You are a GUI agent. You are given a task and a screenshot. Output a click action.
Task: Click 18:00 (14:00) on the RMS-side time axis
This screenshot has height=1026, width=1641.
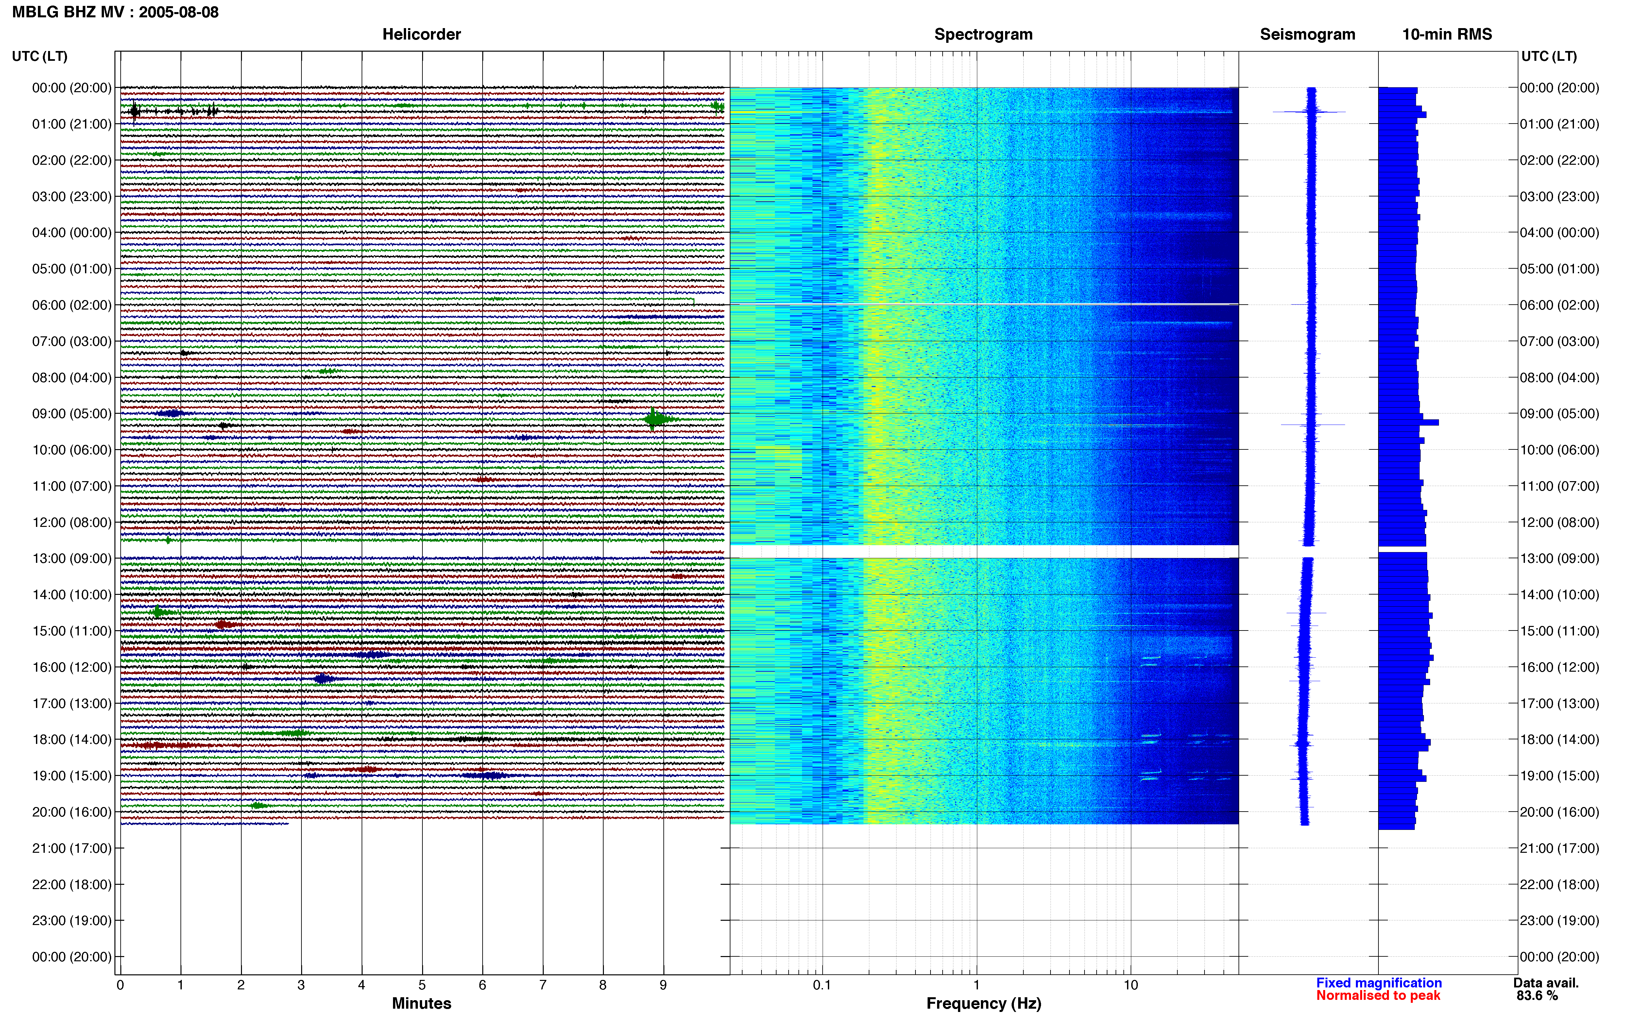1560,740
